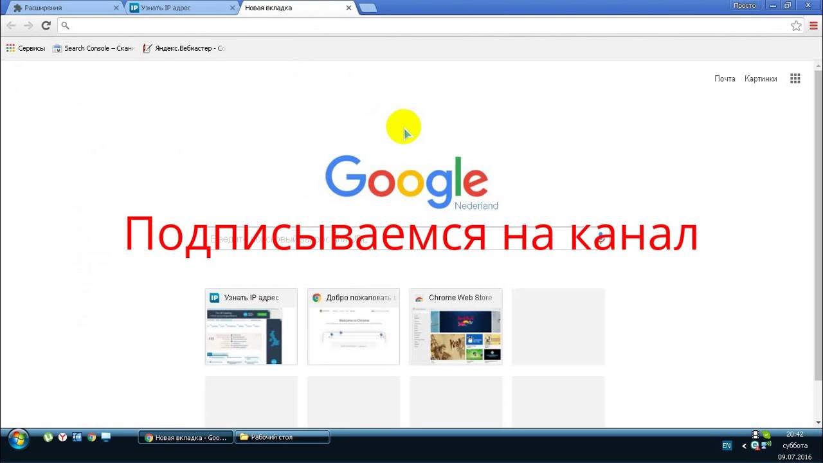Click the show desktop quick launch icon
The width and height of the screenshot is (823, 463).
point(106,437)
